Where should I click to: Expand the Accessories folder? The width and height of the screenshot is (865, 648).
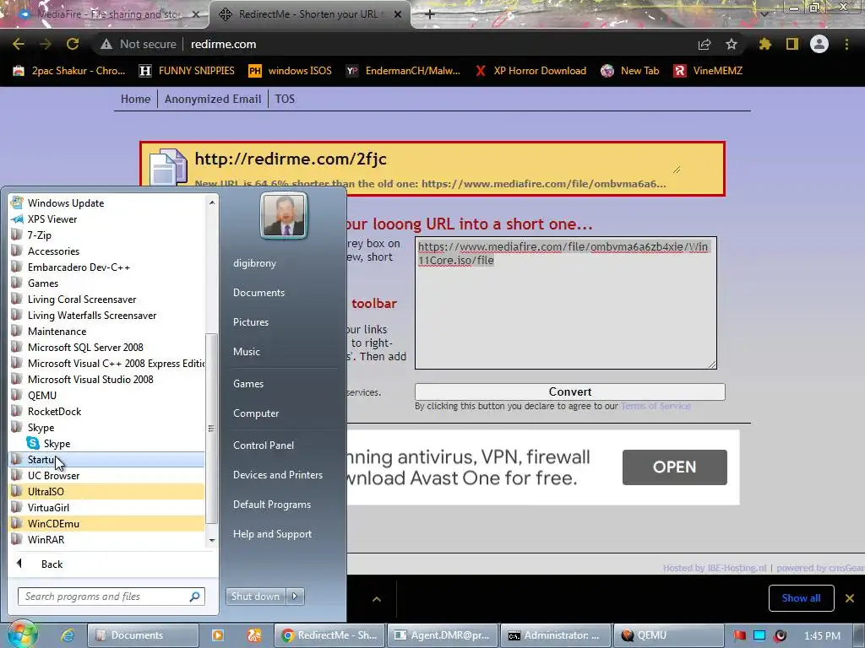(x=107, y=251)
